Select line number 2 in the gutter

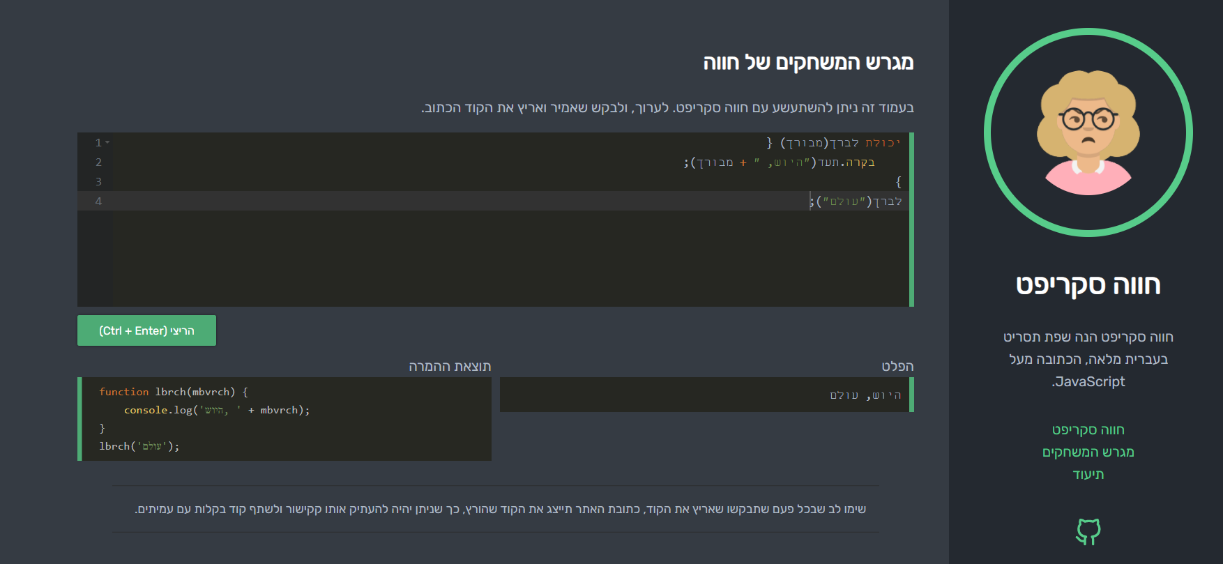coord(98,162)
